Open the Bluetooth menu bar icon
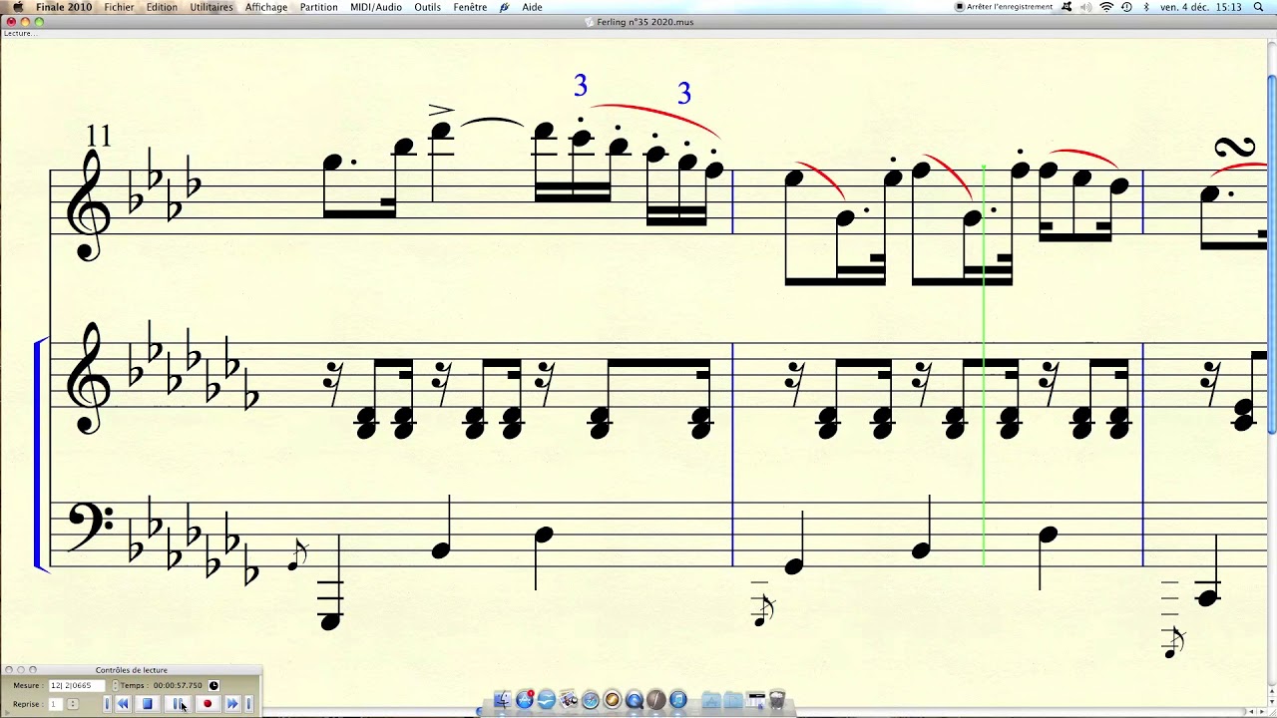This screenshot has width=1277, height=718. [x=1146, y=7]
